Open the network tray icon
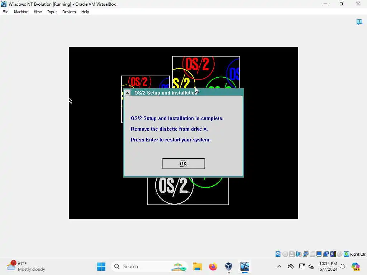367x275 pixels. 302,266
